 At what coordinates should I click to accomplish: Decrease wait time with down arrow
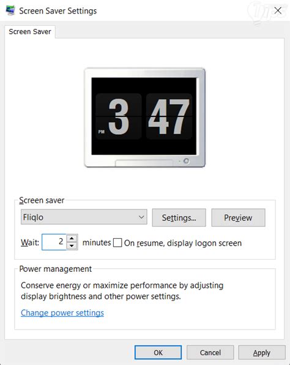tap(72, 246)
